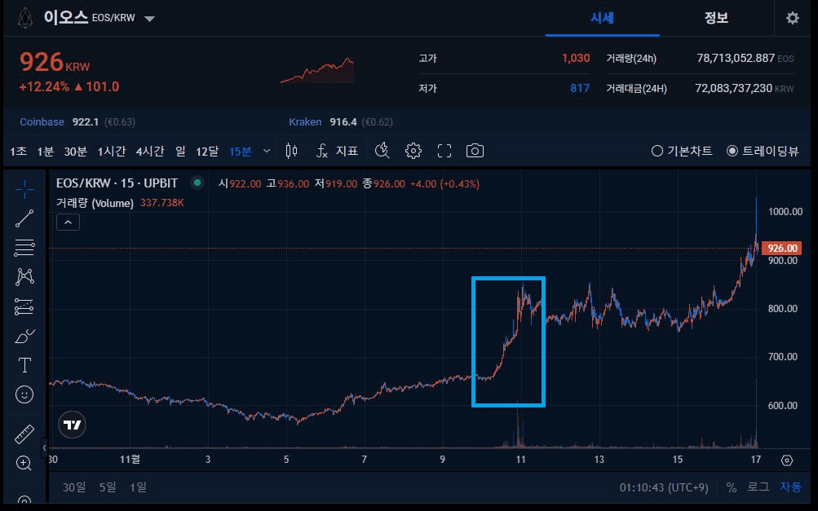Screen dimensions: 818x511
Task: Click the 72,083,737,230 trade amount value
Action: click(733, 88)
